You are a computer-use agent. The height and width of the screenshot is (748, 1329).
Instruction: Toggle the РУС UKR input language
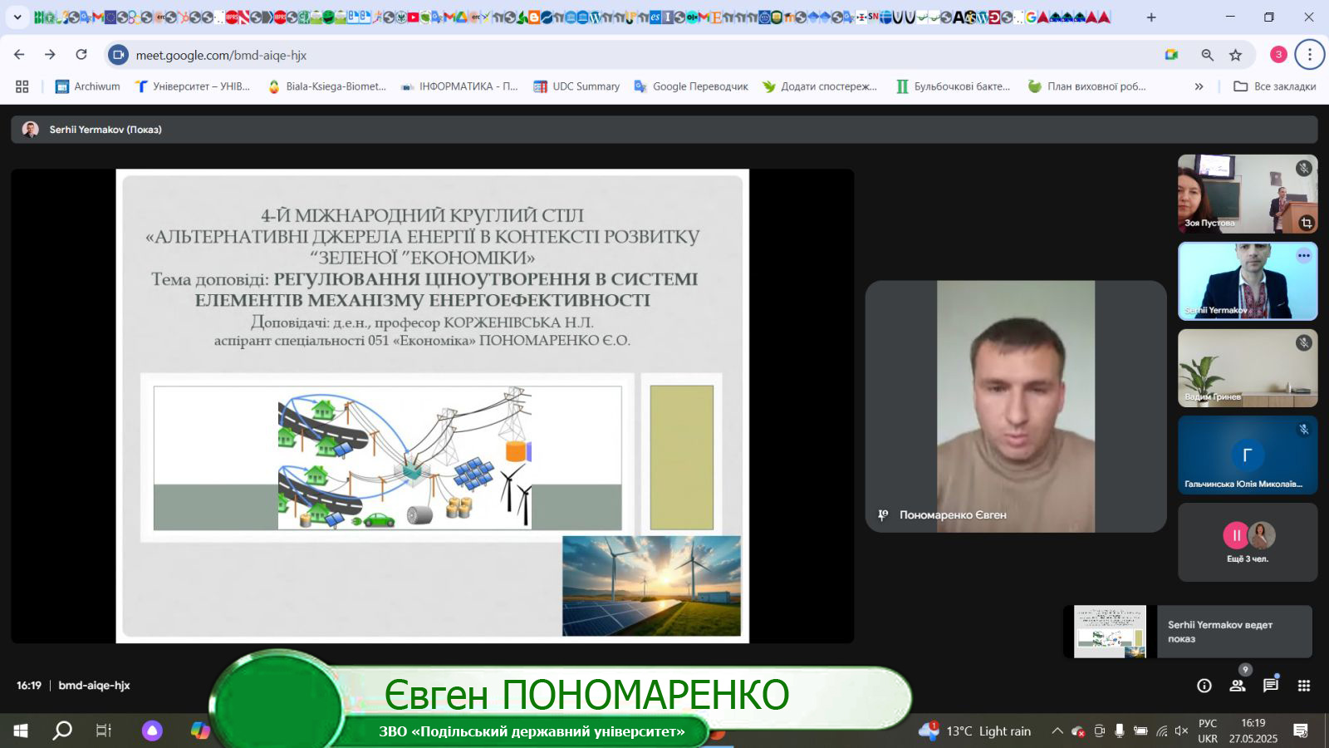(x=1208, y=731)
